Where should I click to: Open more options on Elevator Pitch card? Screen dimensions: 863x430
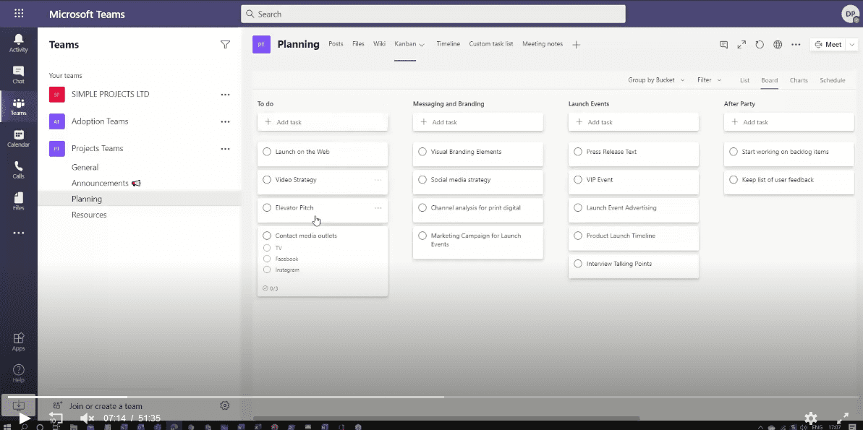click(x=378, y=208)
